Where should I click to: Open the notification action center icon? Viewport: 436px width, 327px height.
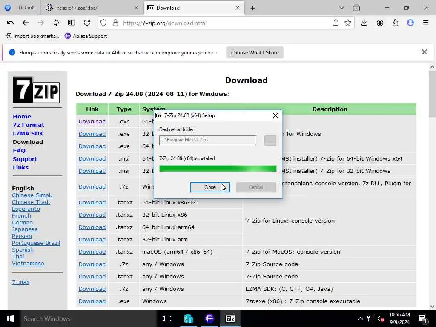pyautogui.click(x=423, y=319)
